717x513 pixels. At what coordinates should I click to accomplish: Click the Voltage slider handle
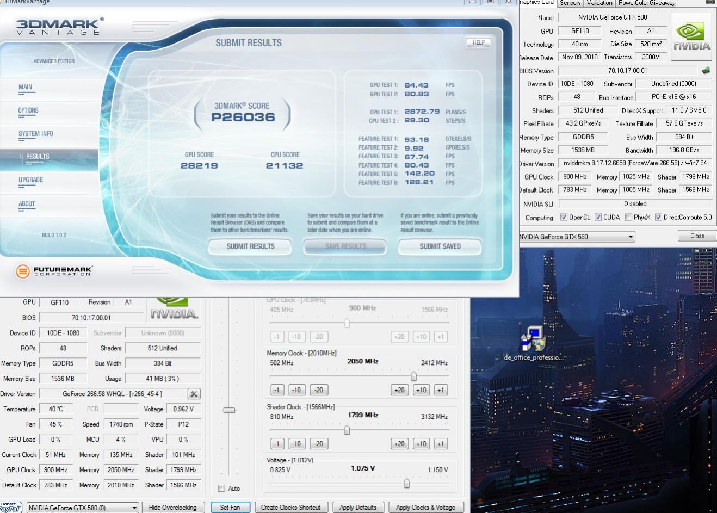point(406,483)
